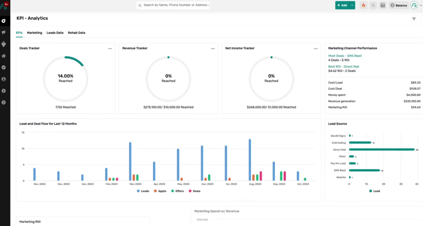This screenshot has width=423, height=226.
Task: Select the KPIs tab
Action: [x=19, y=33]
